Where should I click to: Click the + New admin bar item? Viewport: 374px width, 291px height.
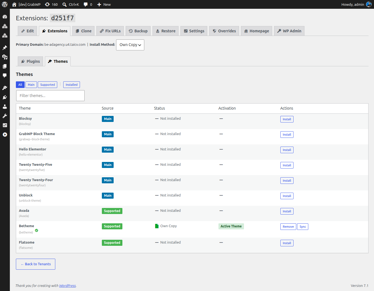coord(104,4)
